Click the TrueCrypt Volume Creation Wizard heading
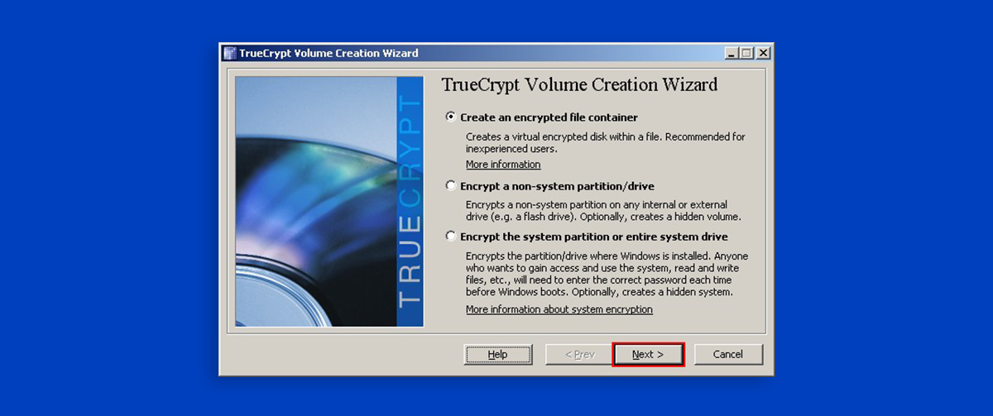The height and width of the screenshot is (416, 993). coord(579,85)
